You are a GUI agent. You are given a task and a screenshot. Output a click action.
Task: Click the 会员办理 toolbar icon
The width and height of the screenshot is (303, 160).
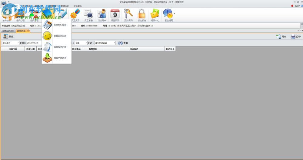tap(20, 15)
